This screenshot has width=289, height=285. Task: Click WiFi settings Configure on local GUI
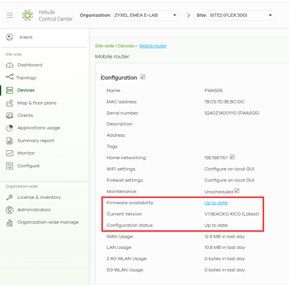point(229,169)
